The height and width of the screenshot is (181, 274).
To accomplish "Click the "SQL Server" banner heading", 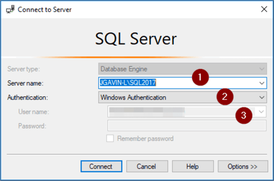I will point(136,39).
